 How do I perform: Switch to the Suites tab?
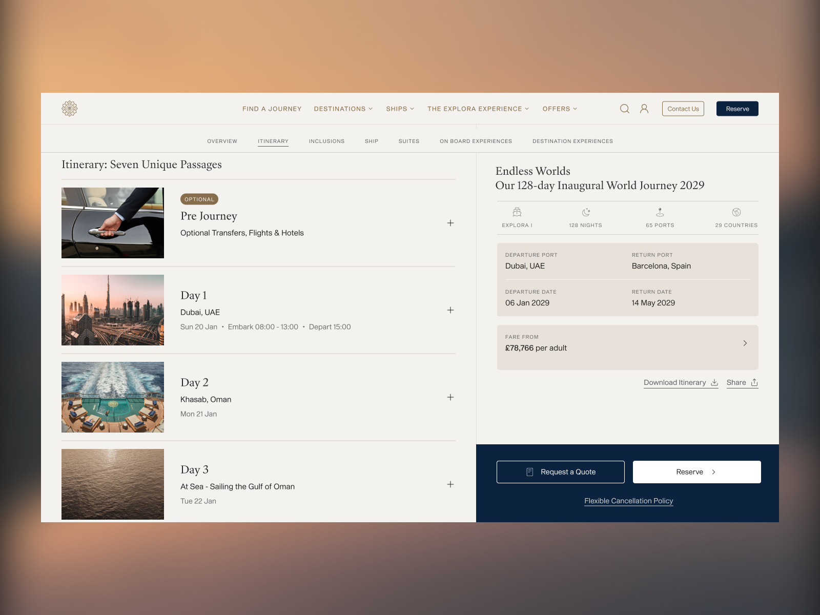[x=408, y=141]
